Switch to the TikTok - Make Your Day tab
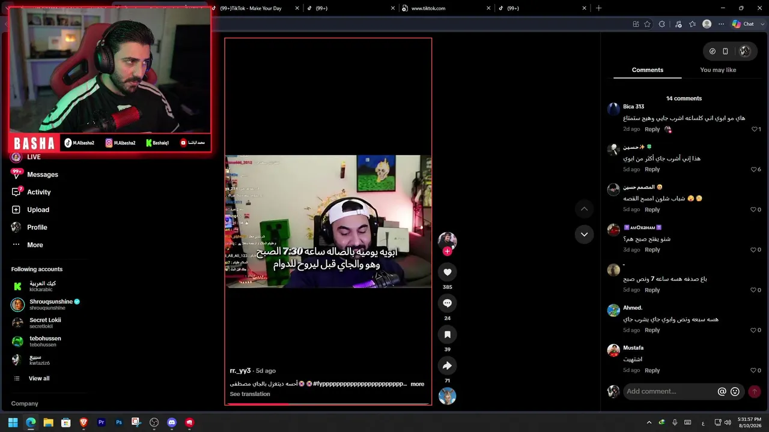 coord(255,8)
